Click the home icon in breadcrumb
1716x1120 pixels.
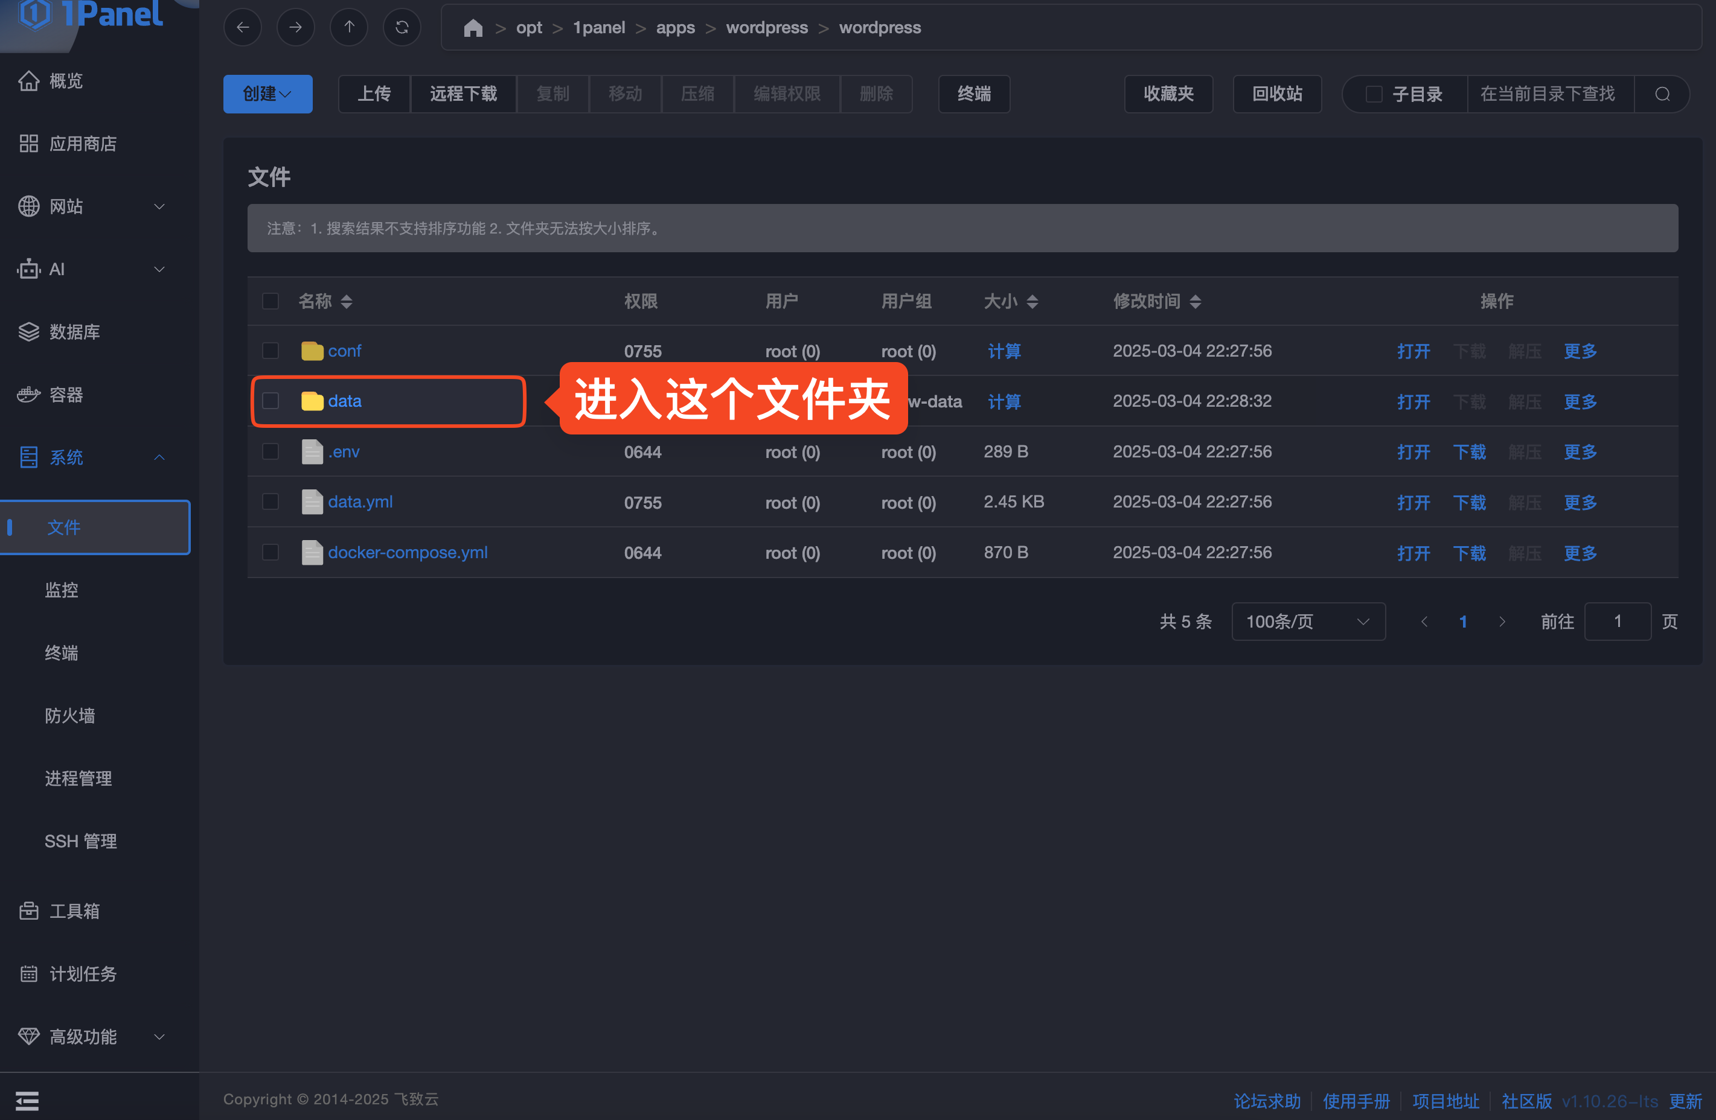click(x=473, y=28)
